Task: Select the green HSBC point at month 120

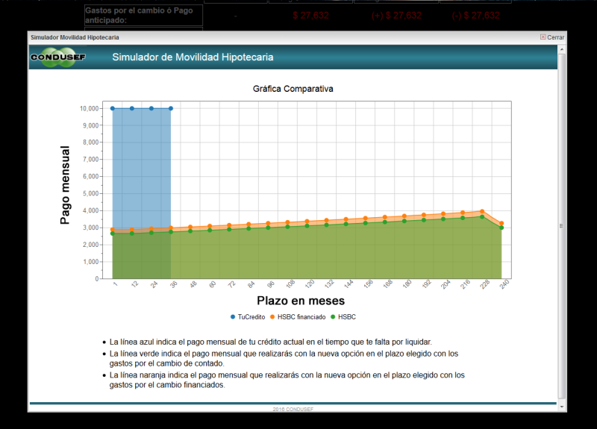Action: [307, 226]
